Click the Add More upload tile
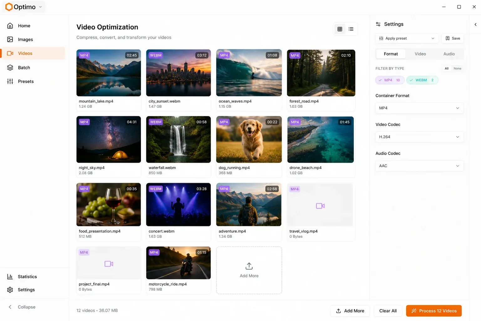The image size is (481, 321). click(249, 270)
